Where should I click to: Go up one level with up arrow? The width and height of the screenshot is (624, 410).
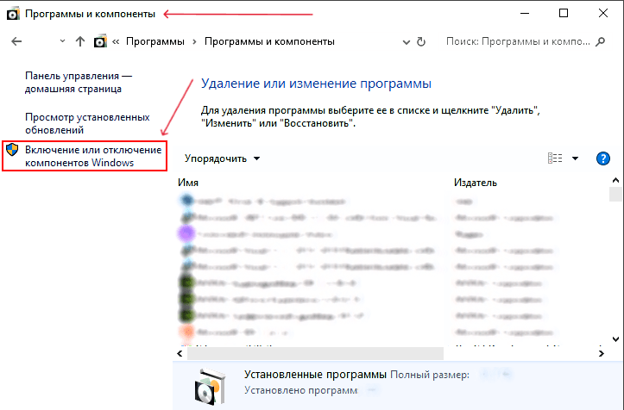pos(80,41)
